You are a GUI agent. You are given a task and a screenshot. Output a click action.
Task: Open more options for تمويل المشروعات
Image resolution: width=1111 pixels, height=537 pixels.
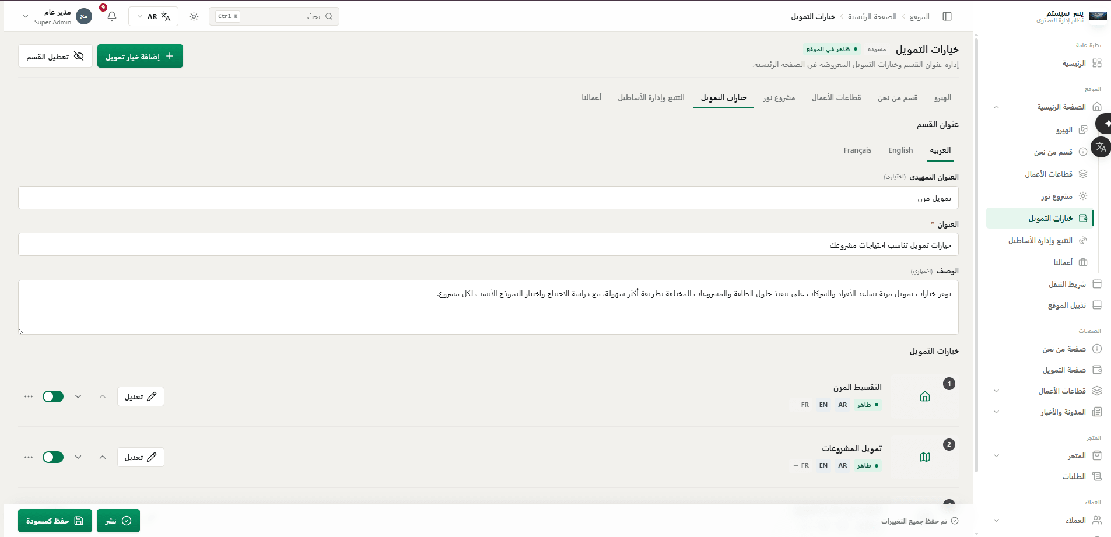click(x=29, y=457)
